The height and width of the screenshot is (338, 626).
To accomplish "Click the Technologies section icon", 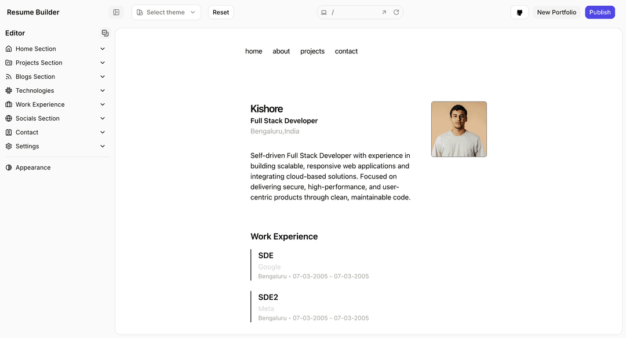I will pyautogui.click(x=9, y=90).
